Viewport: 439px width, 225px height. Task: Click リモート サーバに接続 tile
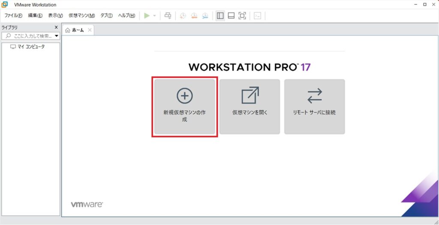(x=315, y=107)
